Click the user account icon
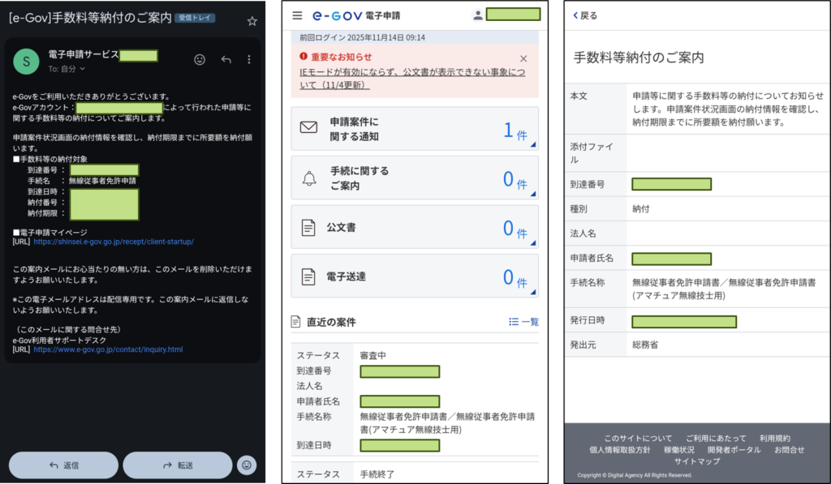Image resolution: width=831 pixels, height=484 pixels. (477, 15)
